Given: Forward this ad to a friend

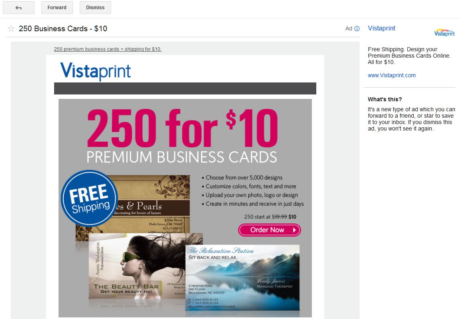Looking at the screenshot, I should [57, 8].
